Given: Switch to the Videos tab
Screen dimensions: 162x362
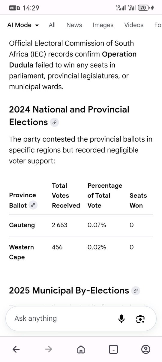Looking at the screenshot, I should [x=134, y=25].
